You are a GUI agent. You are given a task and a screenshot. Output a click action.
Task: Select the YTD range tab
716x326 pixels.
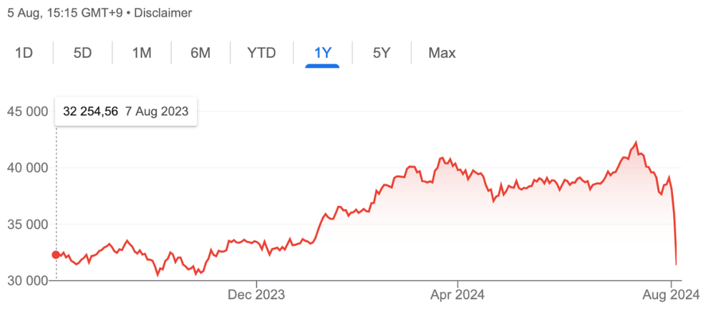[261, 53]
